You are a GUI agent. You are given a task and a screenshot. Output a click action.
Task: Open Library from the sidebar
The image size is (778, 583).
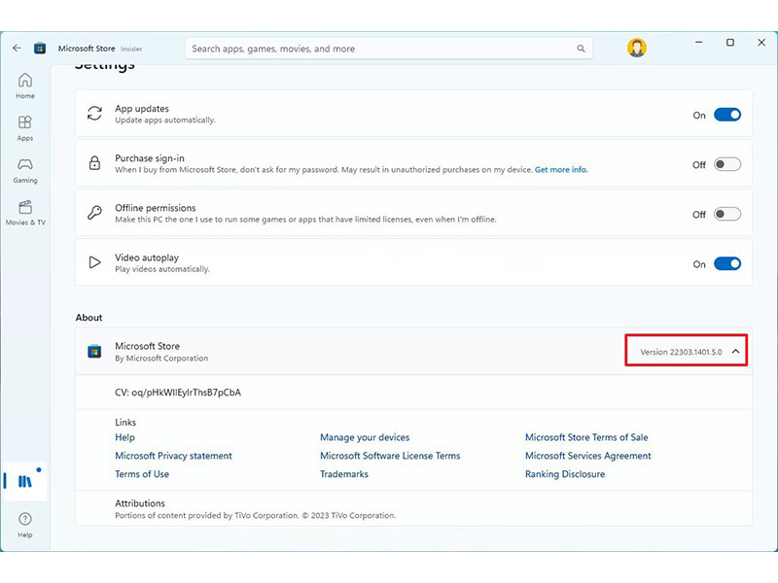click(25, 481)
